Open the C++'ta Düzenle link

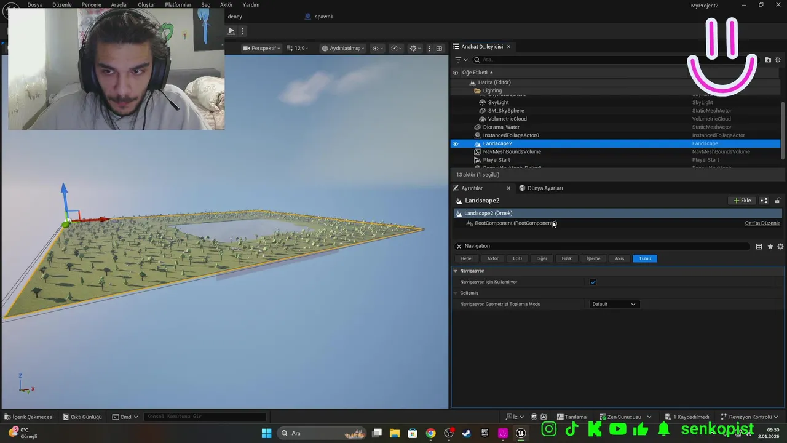point(762,223)
